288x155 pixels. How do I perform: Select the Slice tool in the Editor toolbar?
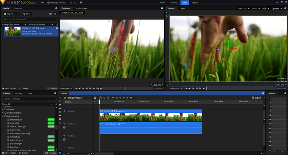[60, 105]
